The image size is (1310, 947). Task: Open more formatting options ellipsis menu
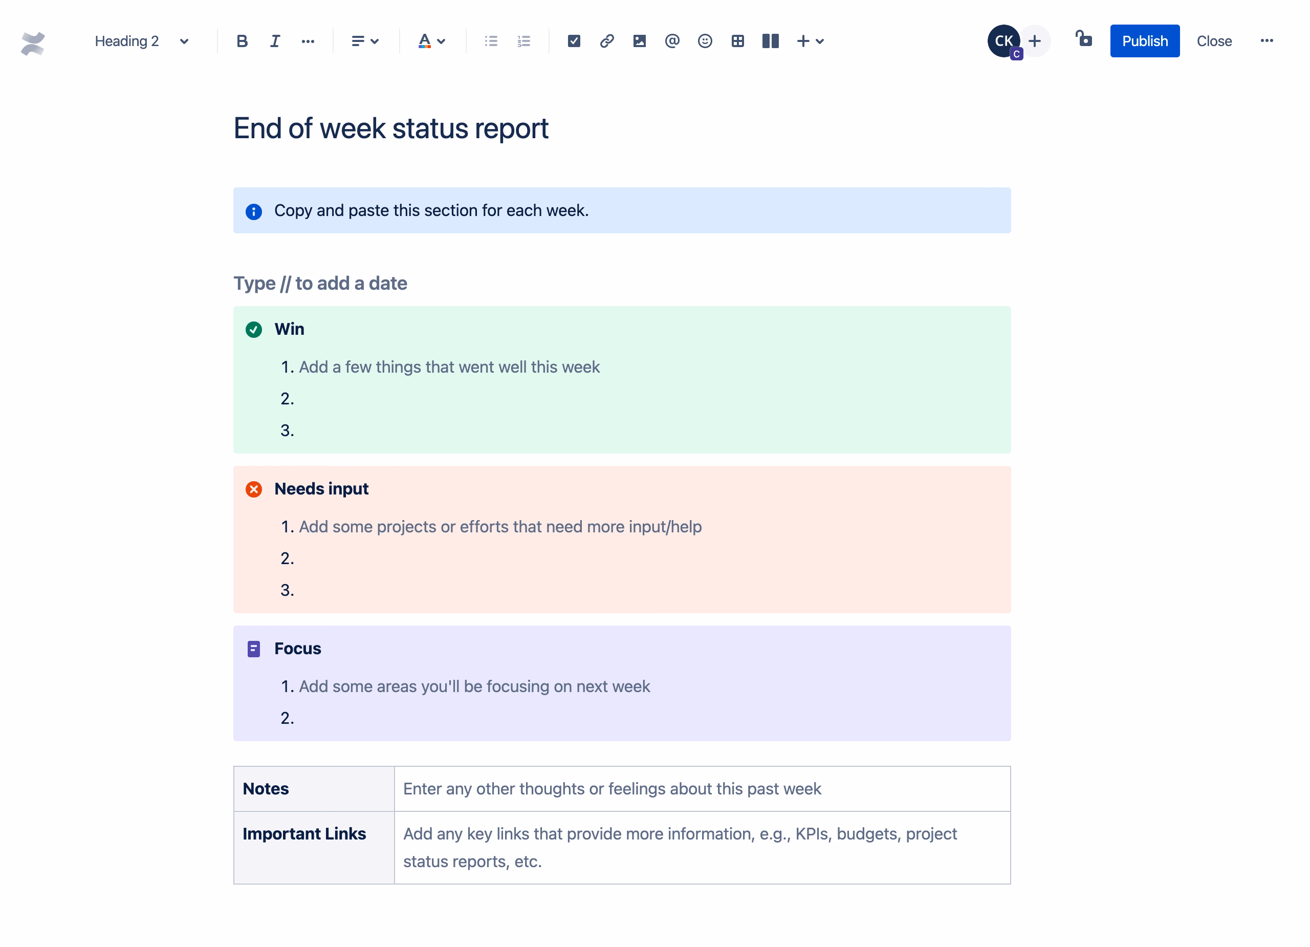pyautogui.click(x=308, y=41)
